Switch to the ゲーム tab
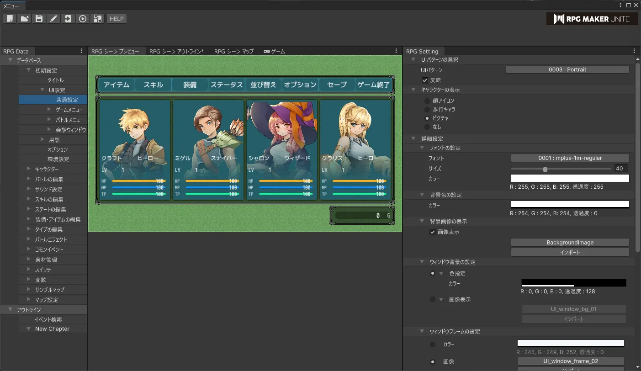641x371 pixels. (x=274, y=52)
